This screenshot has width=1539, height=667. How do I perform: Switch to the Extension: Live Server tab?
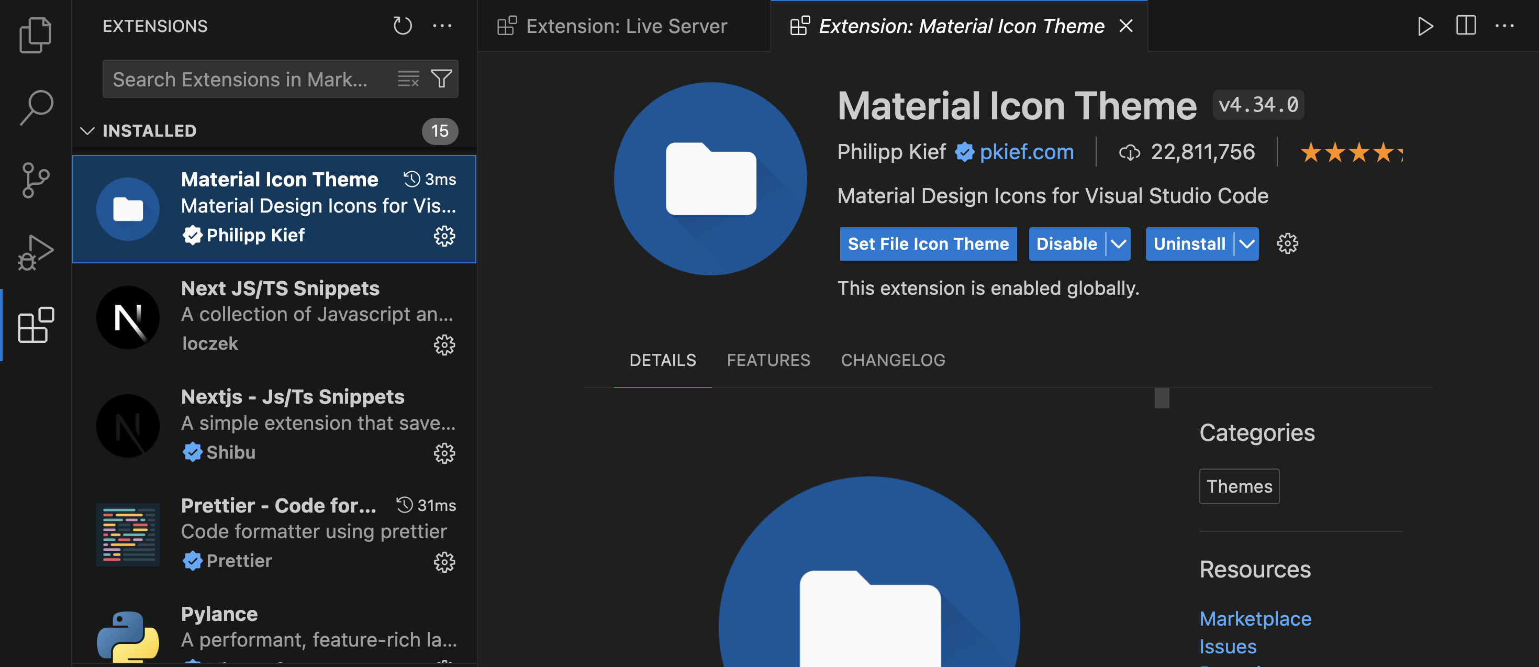pos(626,26)
